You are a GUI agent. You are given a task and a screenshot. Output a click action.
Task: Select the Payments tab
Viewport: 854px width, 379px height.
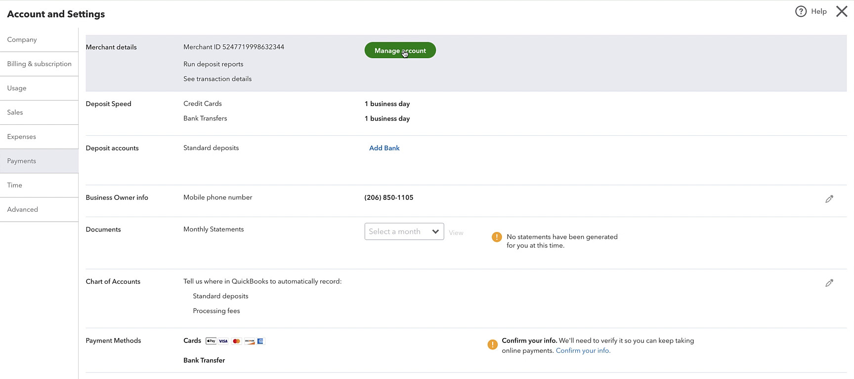pyautogui.click(x=39, y=161)
